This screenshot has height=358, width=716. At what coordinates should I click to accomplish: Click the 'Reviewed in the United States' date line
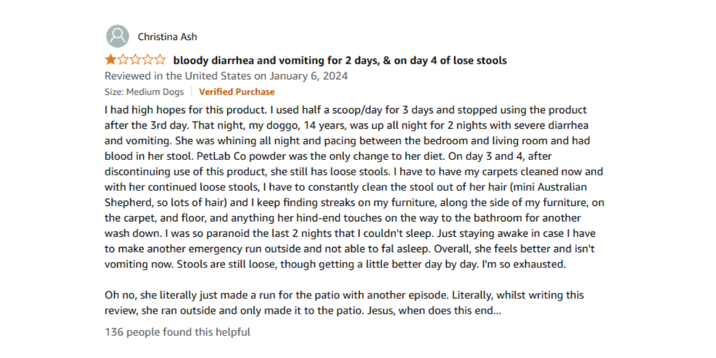226,76
